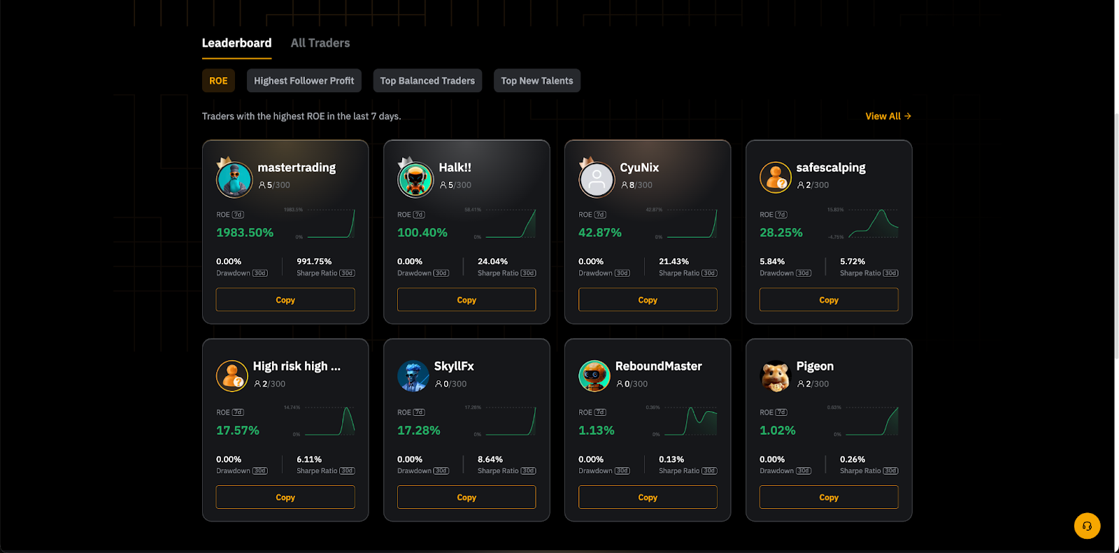Click the safescalping trader name
The height and width of the screenshot is (553, 1119).
[x=831, y=168]
